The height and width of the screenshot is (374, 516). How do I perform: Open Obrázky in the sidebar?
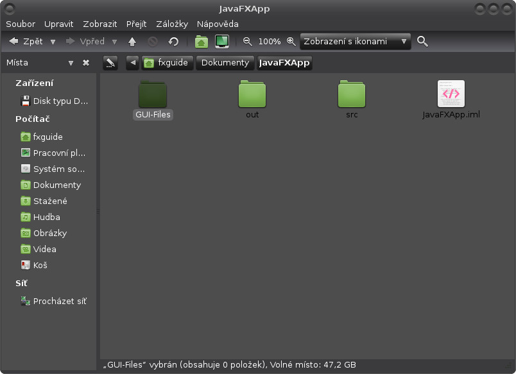pyautogui.click(x=44, y=234)
